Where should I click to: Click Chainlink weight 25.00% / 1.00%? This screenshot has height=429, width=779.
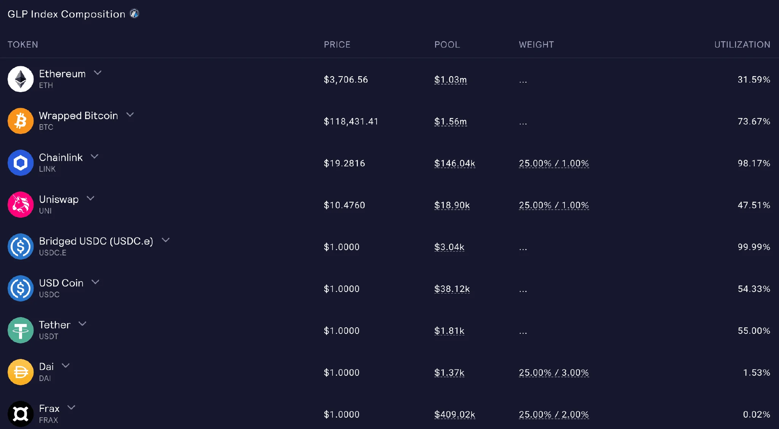tap(554, 164)
